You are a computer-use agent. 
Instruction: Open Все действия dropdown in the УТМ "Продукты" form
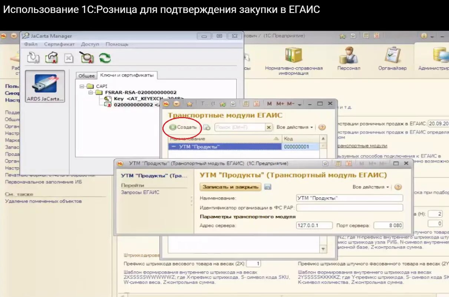coord(371,187)
